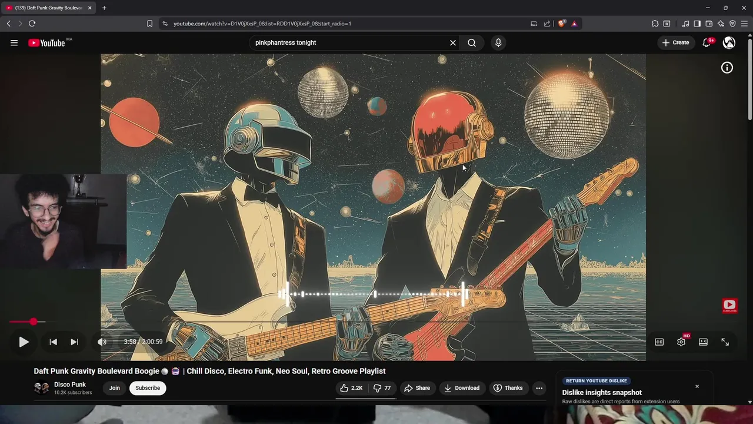Image resolution: width=753 pixels, height=424 pixels.
Task: Clear the search box text
Action: point(453,42)
